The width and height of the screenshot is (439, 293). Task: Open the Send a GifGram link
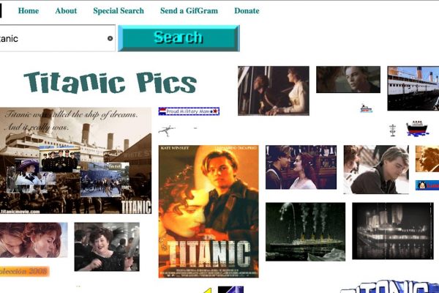click(x=189, y=11)
